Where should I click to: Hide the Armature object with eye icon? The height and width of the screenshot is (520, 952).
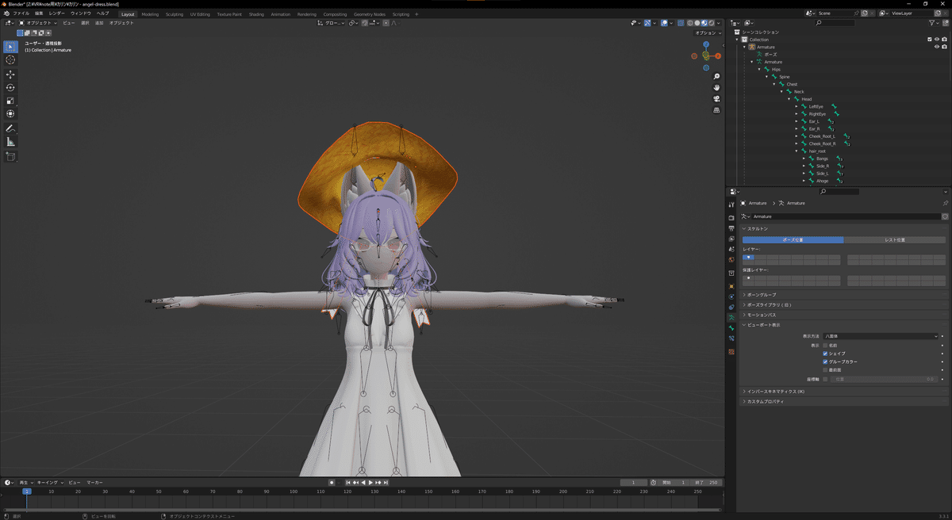[x=936, y=47]
